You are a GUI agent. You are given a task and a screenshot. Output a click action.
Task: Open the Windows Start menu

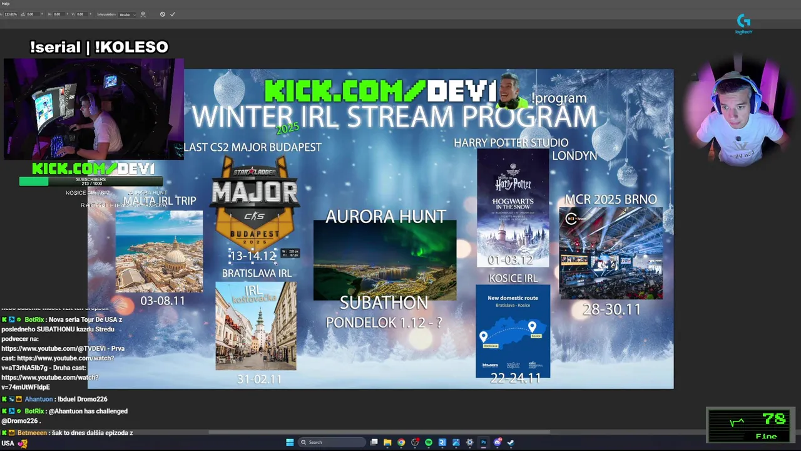coord(290,442)
